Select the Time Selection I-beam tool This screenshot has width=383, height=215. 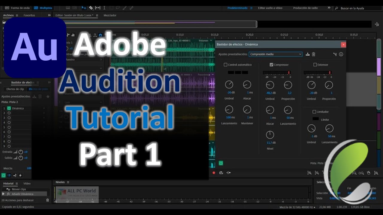(x=104, y=8)
